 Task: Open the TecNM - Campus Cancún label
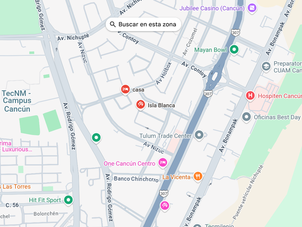click(x=17, y=101)
